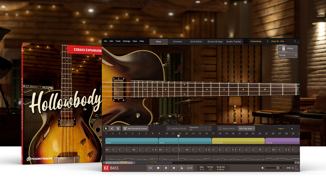This screenshot has width=326, height=183.
Task: Open the Track menu
Action: 118,41
